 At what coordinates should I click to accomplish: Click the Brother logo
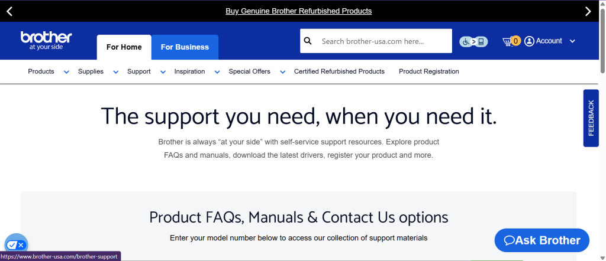point(46,41)
